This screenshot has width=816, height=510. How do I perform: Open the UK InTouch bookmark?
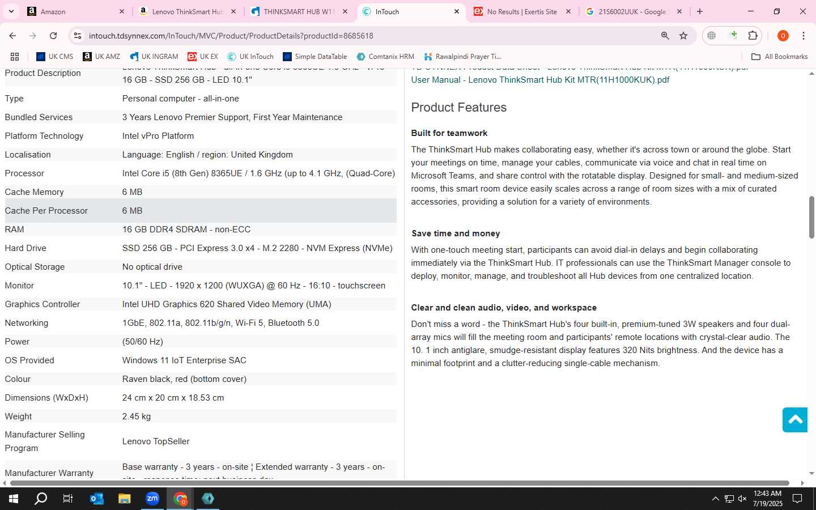pos(250,57)
